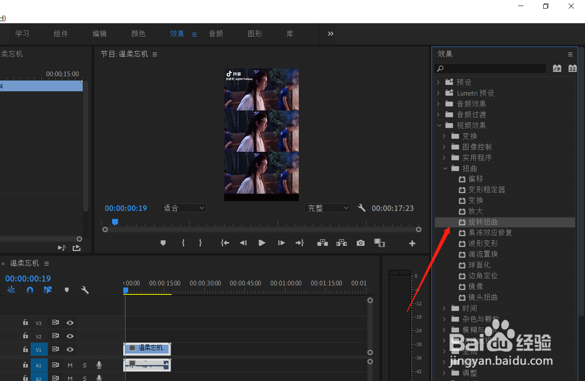
Task: Expand the 图像控制 folder
Action: point(444,146)
